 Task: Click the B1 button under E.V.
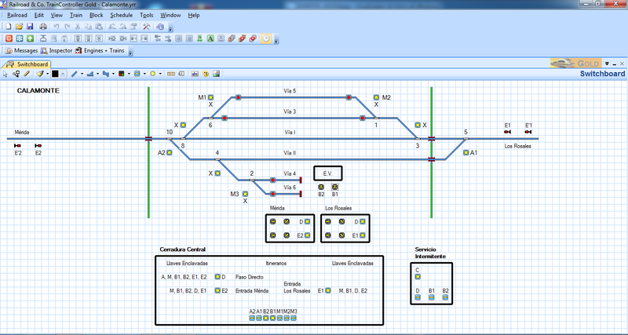pos(335,187)
